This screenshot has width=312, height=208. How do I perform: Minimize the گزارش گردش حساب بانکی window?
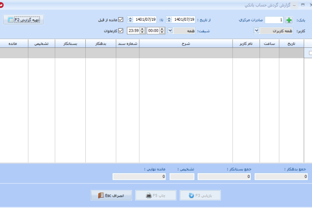point(294,5)
